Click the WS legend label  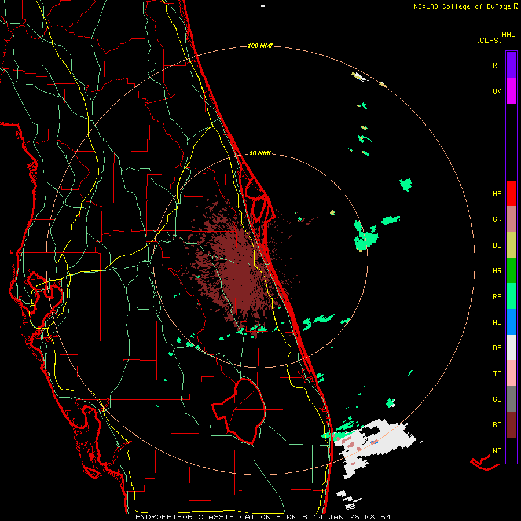tap(497, 322)
